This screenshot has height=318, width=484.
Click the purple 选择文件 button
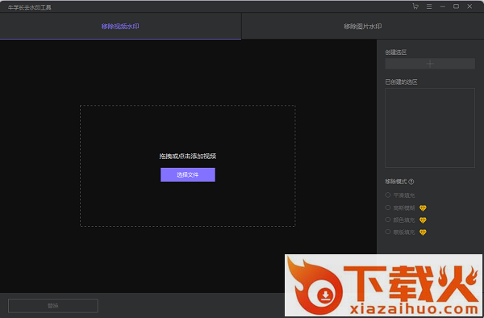188,175
